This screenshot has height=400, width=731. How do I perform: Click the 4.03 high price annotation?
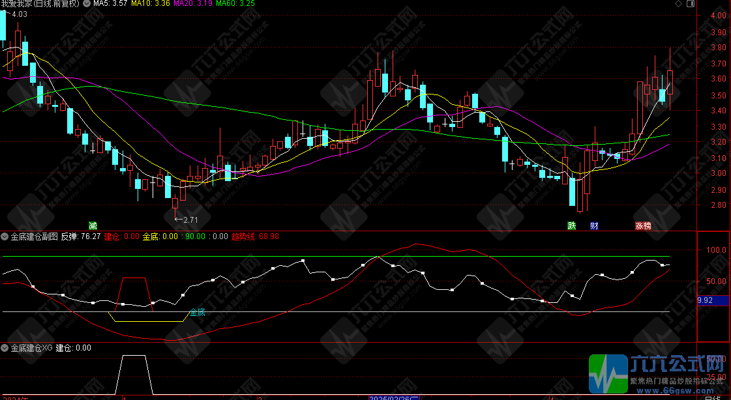tap(20, 14)
